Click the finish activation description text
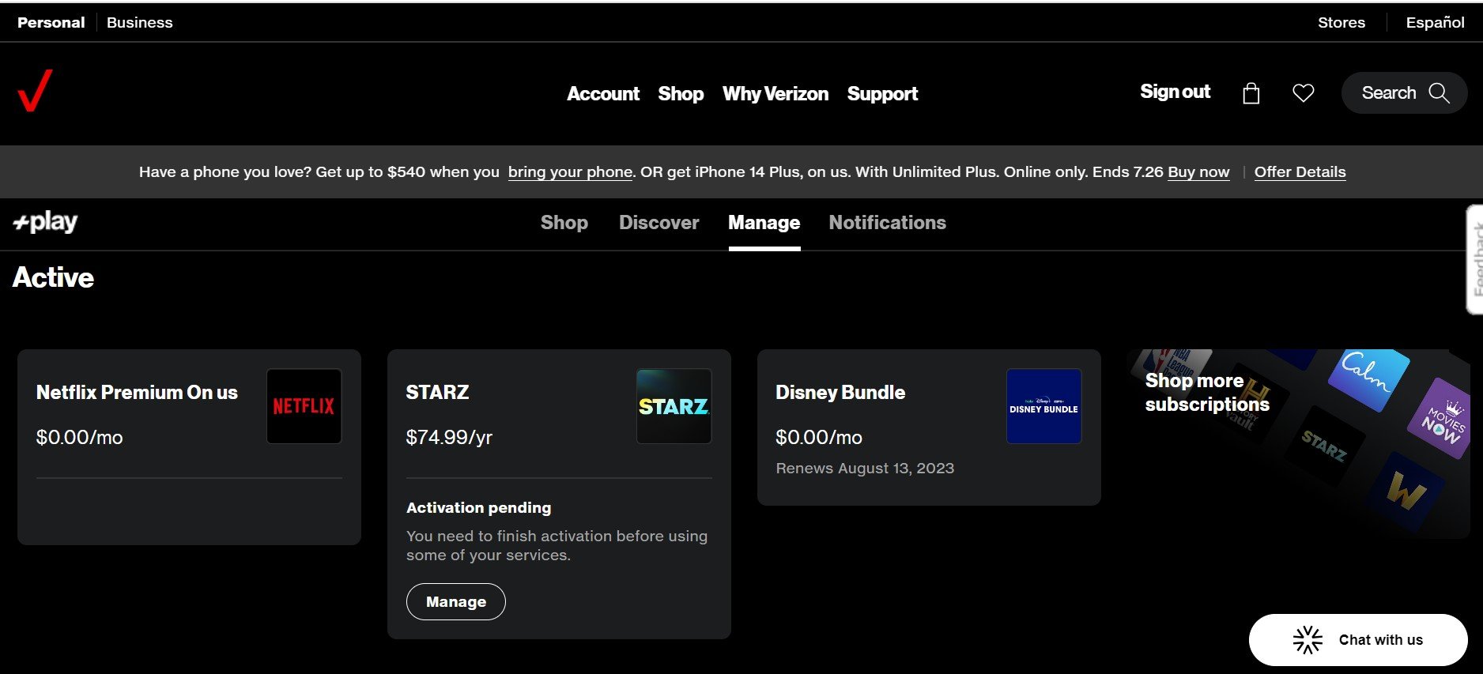1483x674 pixels. pyautogui.click(x=557, y=546)
